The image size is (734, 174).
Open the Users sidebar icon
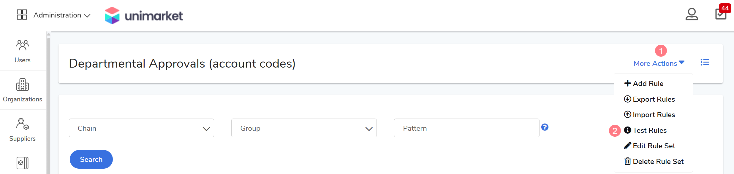coord(23,51)
